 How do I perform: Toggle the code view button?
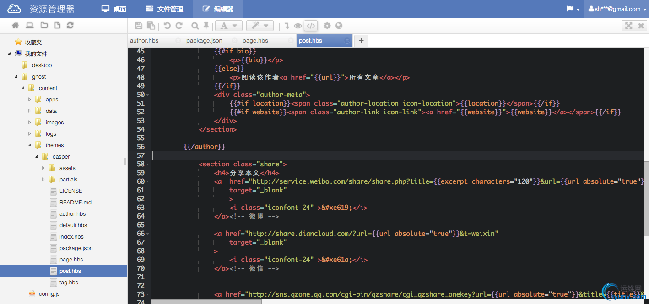click(x=311, y=26)
